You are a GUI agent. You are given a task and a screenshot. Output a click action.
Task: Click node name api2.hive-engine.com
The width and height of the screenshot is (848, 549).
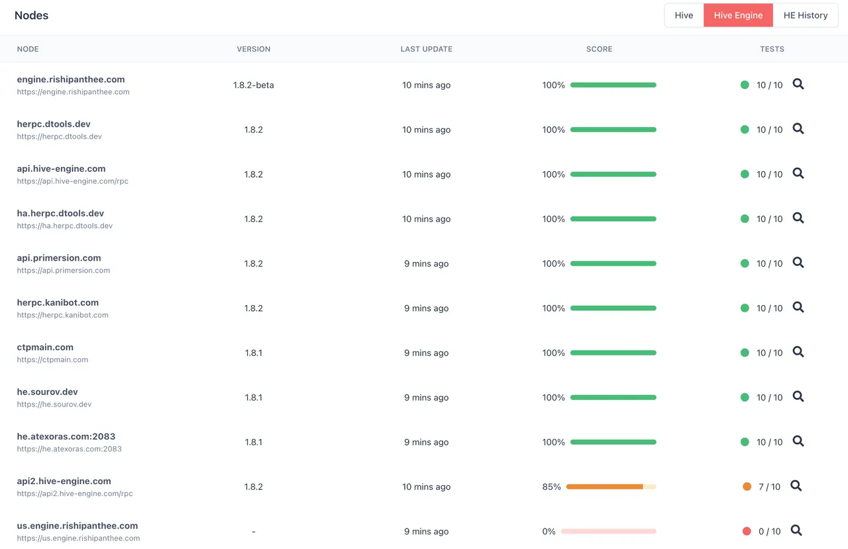coord(64,481)
